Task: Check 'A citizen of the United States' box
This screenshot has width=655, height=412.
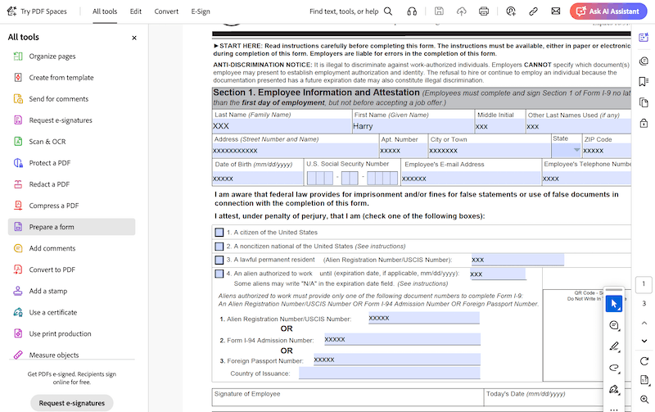Action: [219, 233]
